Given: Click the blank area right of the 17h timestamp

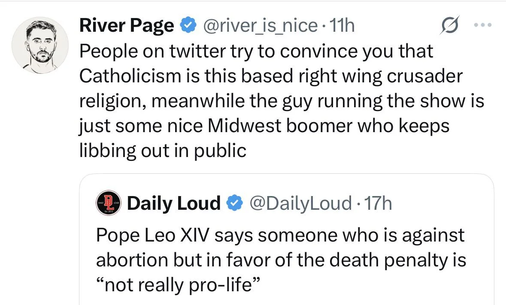Looking at the screenshot, I should [442, 203].
